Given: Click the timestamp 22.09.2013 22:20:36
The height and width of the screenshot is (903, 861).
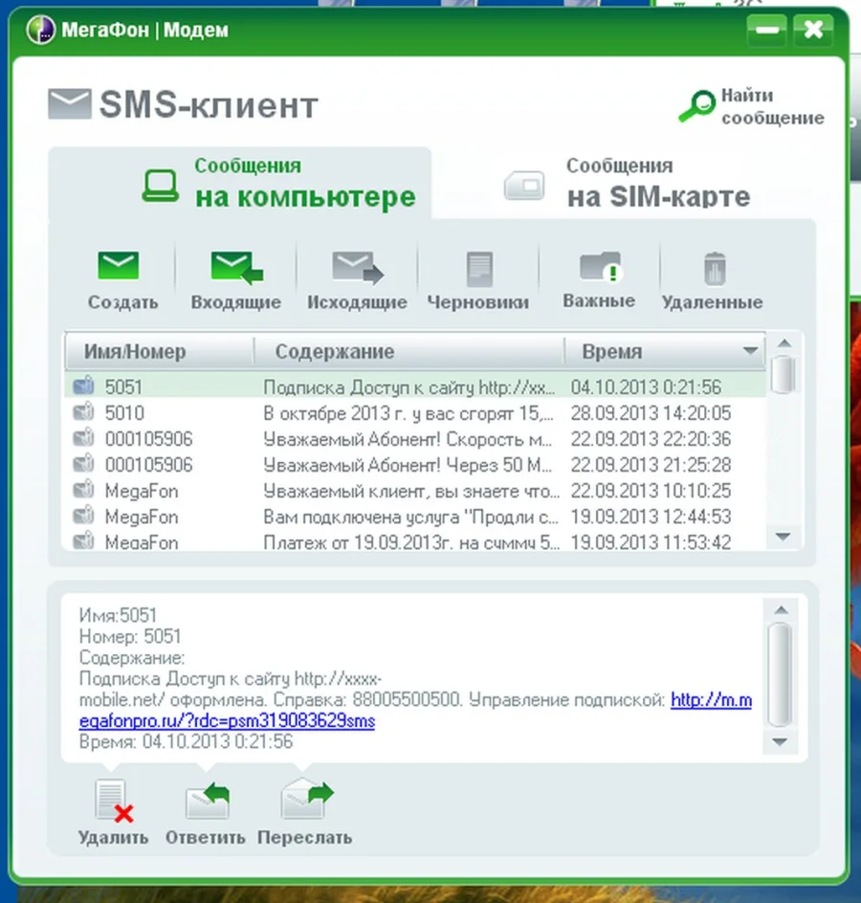Looking at the screenshot, I should point(651,439).
